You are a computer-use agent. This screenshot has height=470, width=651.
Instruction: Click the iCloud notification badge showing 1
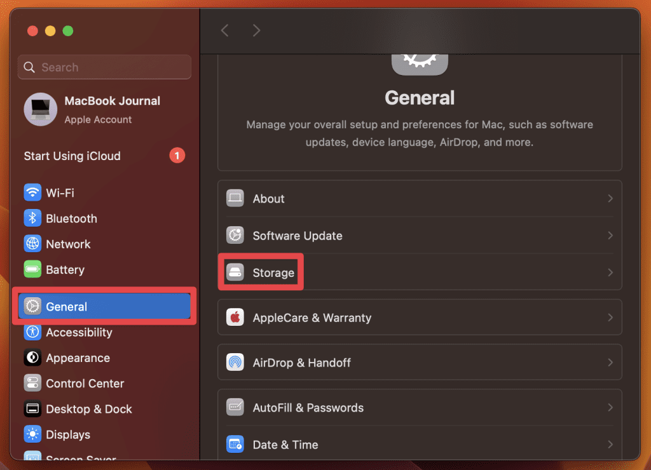[177, 156]
